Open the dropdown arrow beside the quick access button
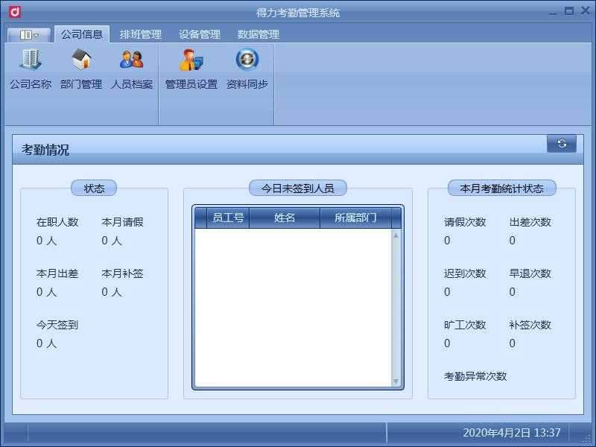The width and height of the screenshot is (596, 447). (x=37, y=34)
